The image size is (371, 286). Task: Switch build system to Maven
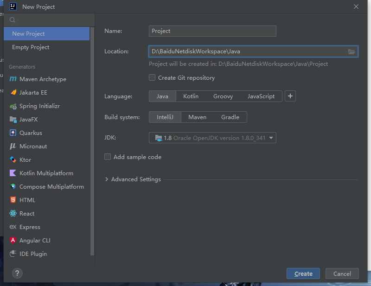coord(197,117)
